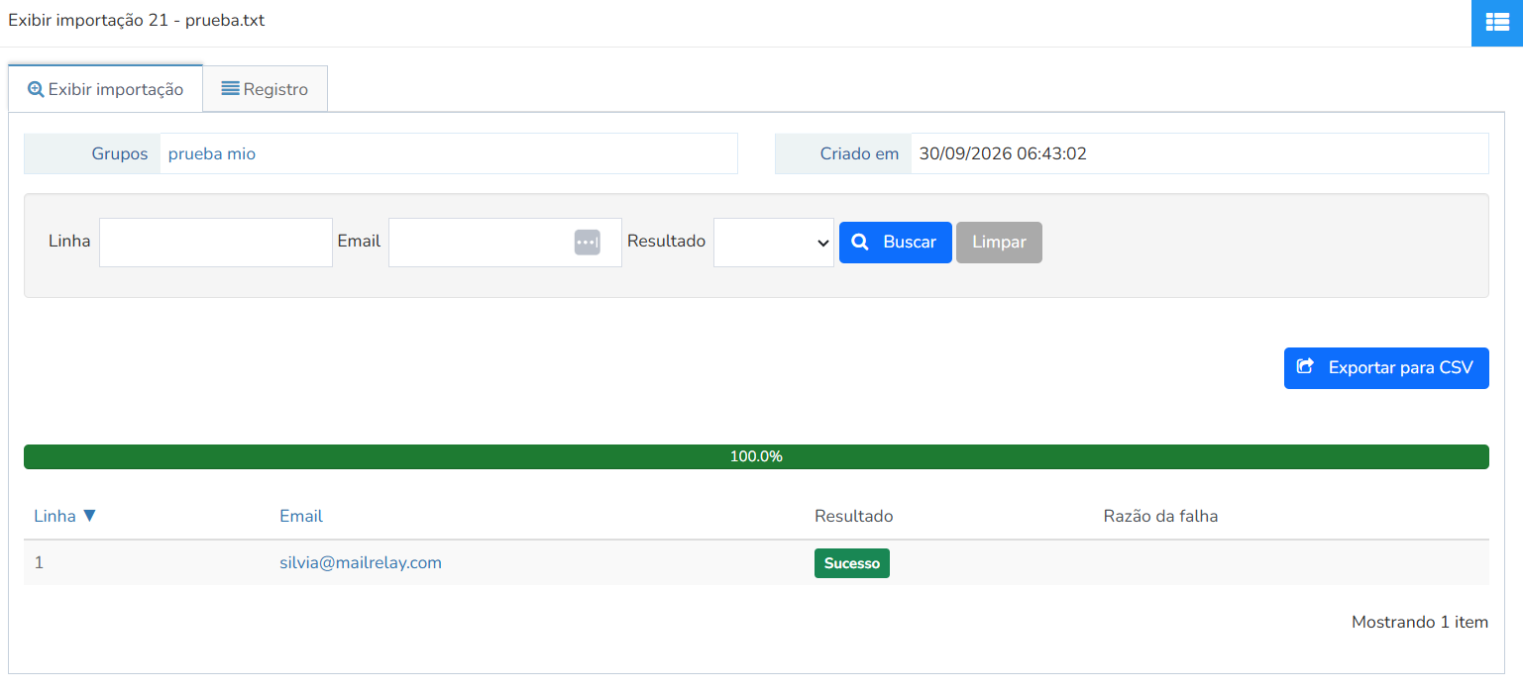Click the title Exibir importação 21 - prueba.txt

tap(137, 20)
